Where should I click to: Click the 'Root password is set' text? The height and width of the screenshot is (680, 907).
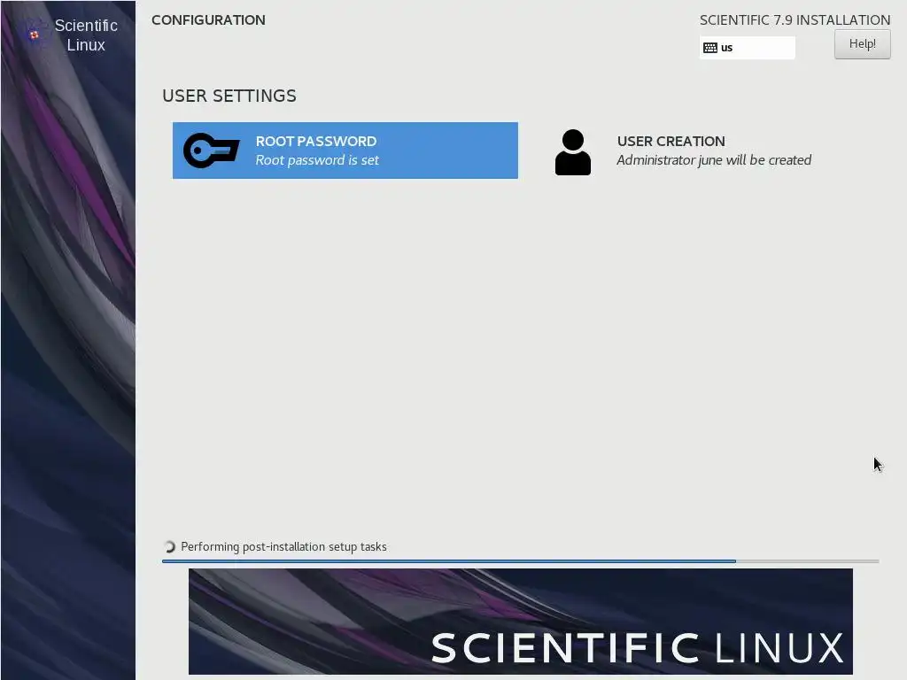click(x=317, y=160)
